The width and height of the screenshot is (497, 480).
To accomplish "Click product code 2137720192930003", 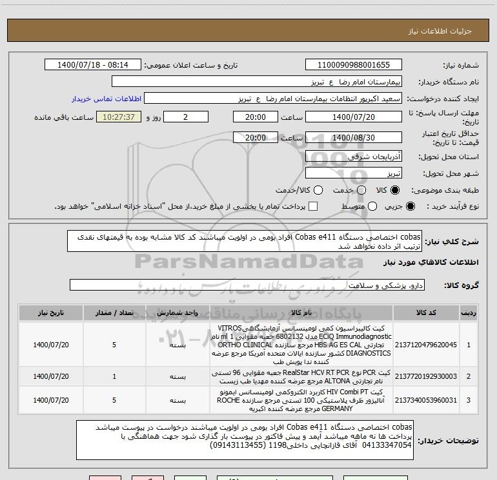I will pyautogui.click(x=426, y=376).
